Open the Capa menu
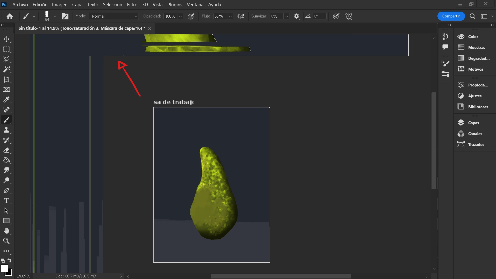This screenshot has height=279, width=496. [x=77, y=5]
